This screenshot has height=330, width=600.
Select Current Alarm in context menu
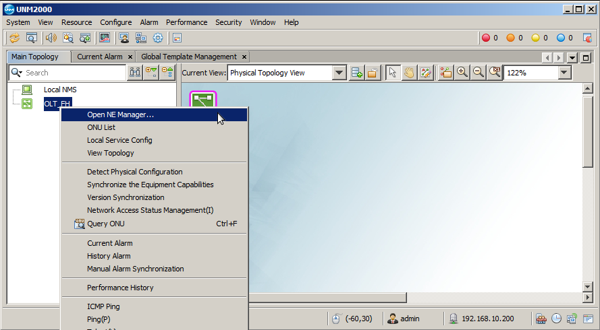coord(154,243)
